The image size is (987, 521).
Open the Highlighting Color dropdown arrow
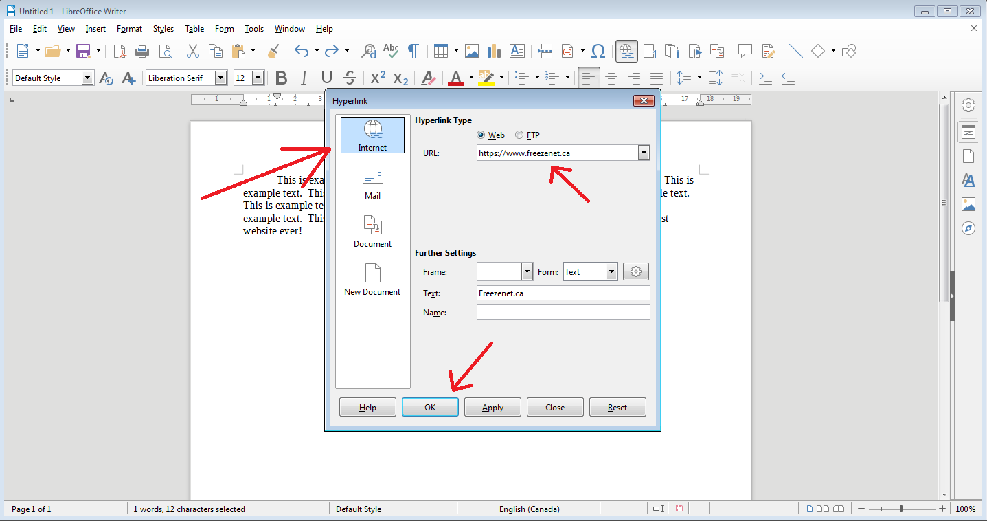(501, 78)
